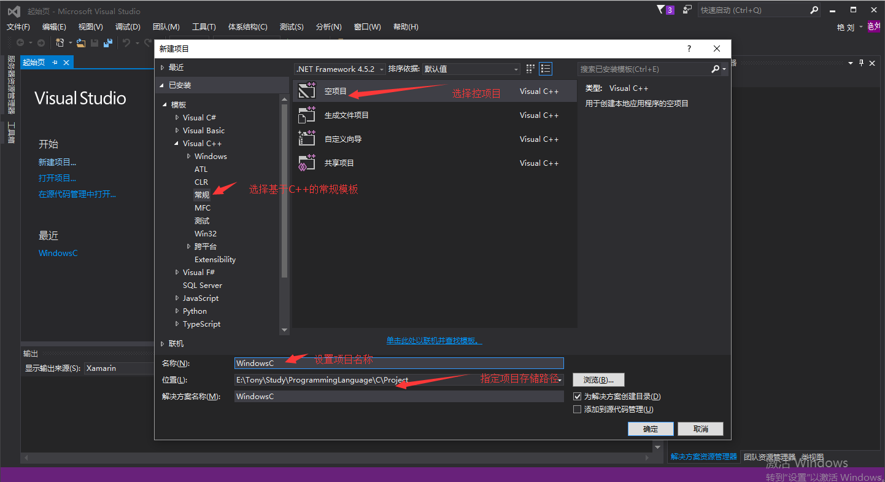Click the Save All toolbar icon
This screenshot has height=482, width=885.
click(x=108, y=43)
